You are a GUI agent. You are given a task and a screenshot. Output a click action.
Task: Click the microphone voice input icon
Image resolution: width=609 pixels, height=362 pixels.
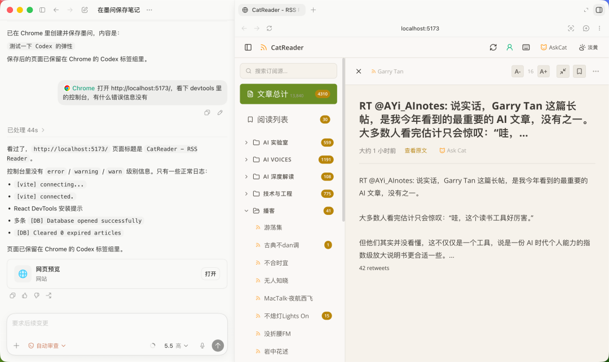pyautogui.click(x=202, y=346)
